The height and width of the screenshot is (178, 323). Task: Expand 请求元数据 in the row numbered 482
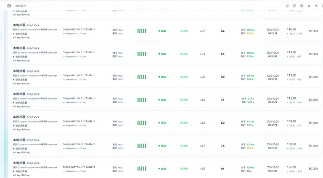click(20, 34)
